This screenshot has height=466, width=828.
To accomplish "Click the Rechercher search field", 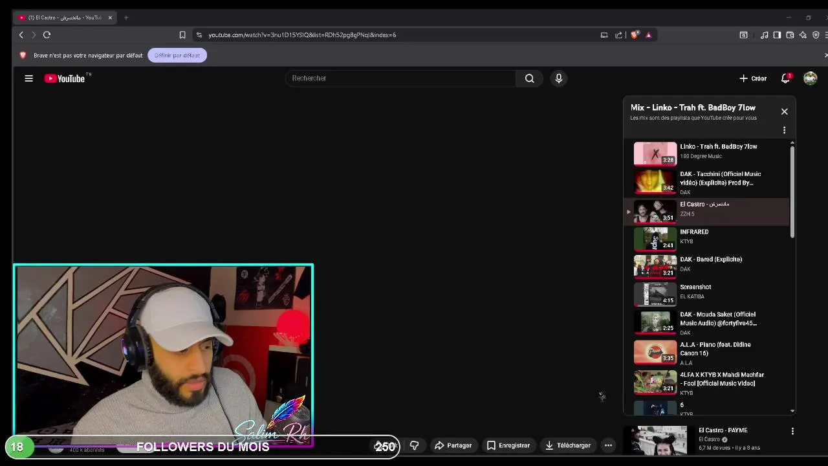I will 401,78.
